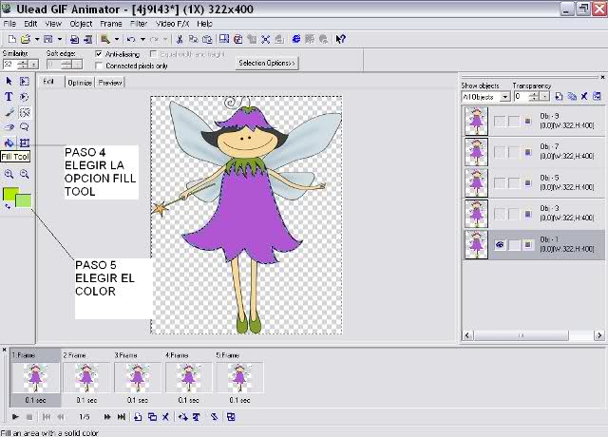This screenshot has height=437, width=608.
Task: Click the Similarity value input field
Action: (10, 65)
